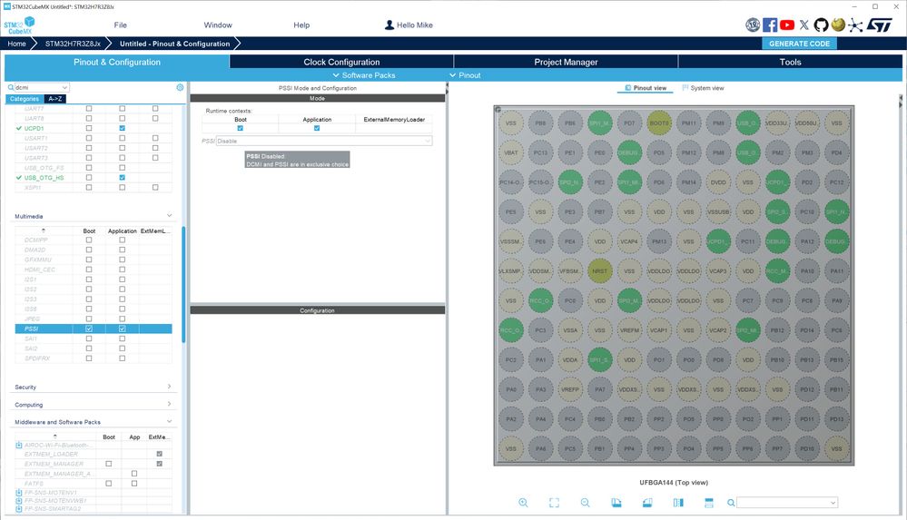Open the X social icon
This screenshot has width=907, height=520.
point(804,25)
